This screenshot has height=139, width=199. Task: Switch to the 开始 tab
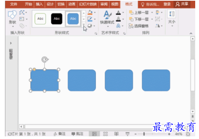tap(29, 4)
